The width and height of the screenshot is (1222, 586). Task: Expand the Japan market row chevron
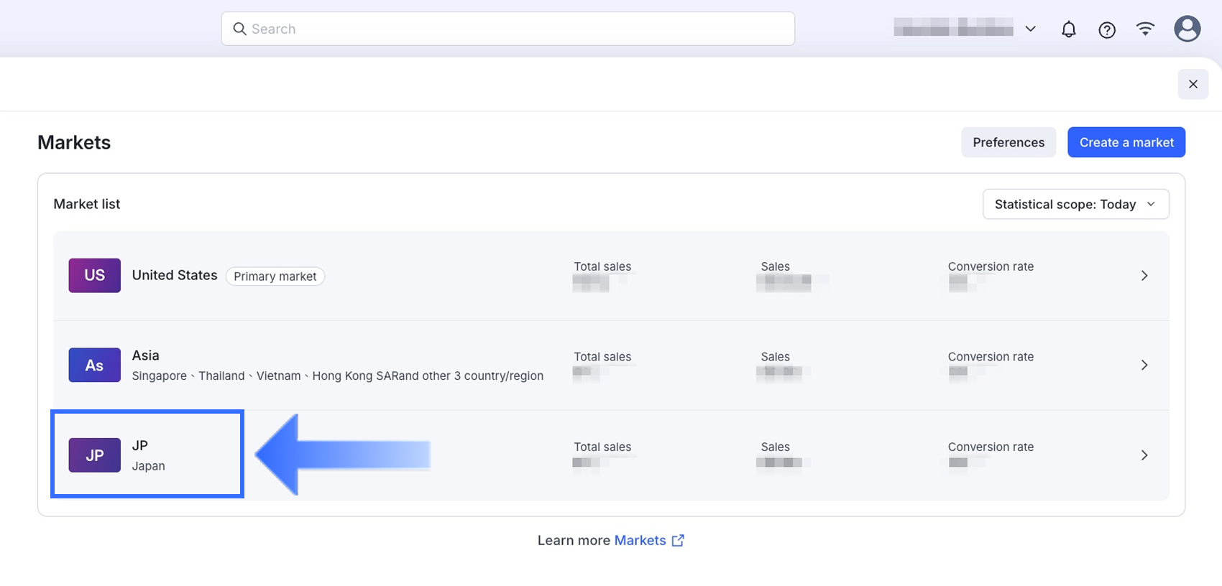coord(1144,455)
